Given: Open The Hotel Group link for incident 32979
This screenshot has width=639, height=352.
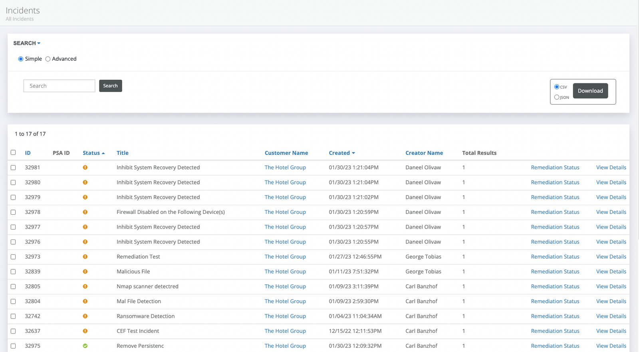Looking at the screenshot, I should 285,197.
